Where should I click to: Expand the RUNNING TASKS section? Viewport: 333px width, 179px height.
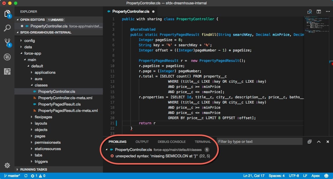pos(18,169)
